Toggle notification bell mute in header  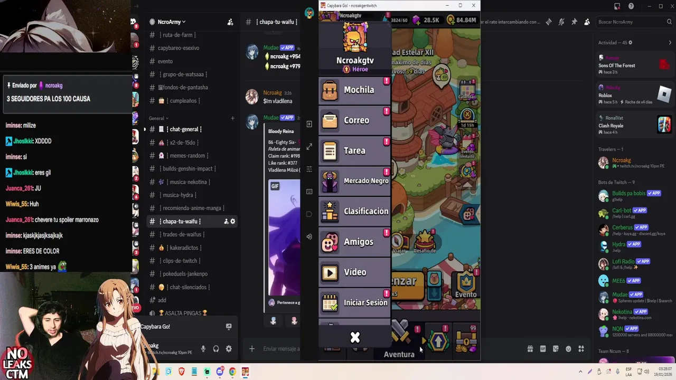561,22
